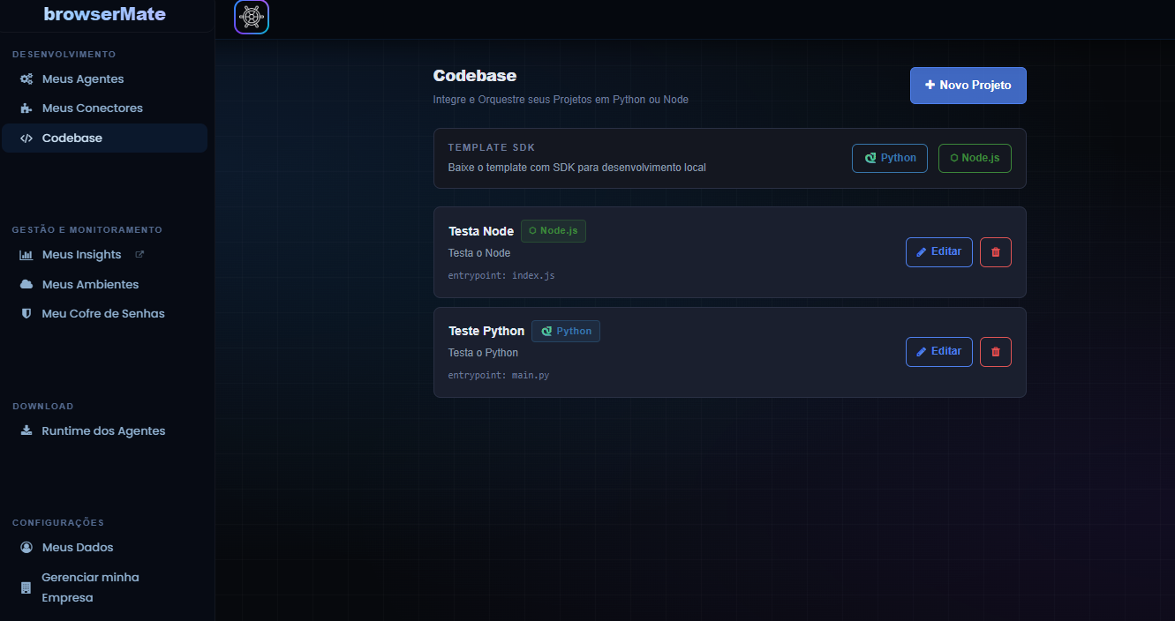Click the TEMPLATE SDK label
The width and height of the screenshot is (1175, 621).
492,147
